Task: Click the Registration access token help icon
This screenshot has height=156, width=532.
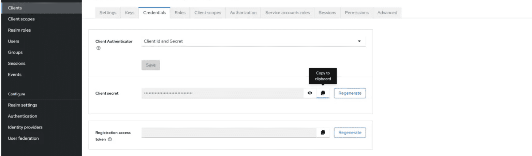Action: (x=110, y=139)
